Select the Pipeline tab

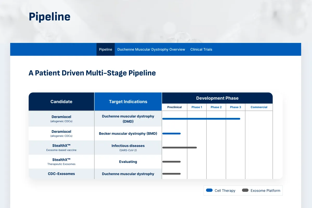[x=106, y=49]
